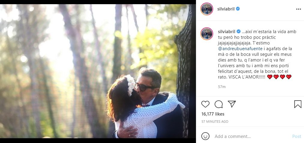Open the silviabril username in post header
Viewport: 304px width, 143px height.
tap(226, 9)
